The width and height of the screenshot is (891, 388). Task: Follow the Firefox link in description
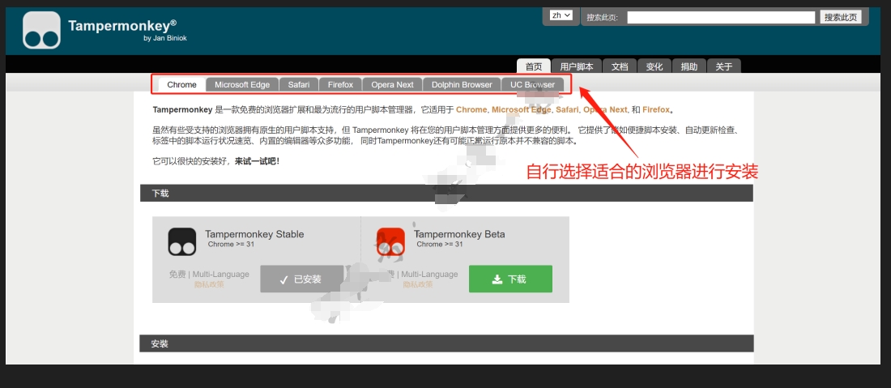click(x=656, y=109)
